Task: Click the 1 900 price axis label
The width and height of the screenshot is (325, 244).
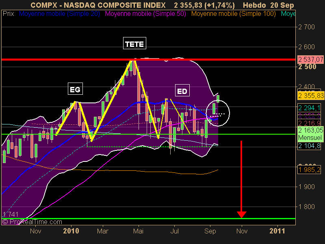Action: [306, 187]
